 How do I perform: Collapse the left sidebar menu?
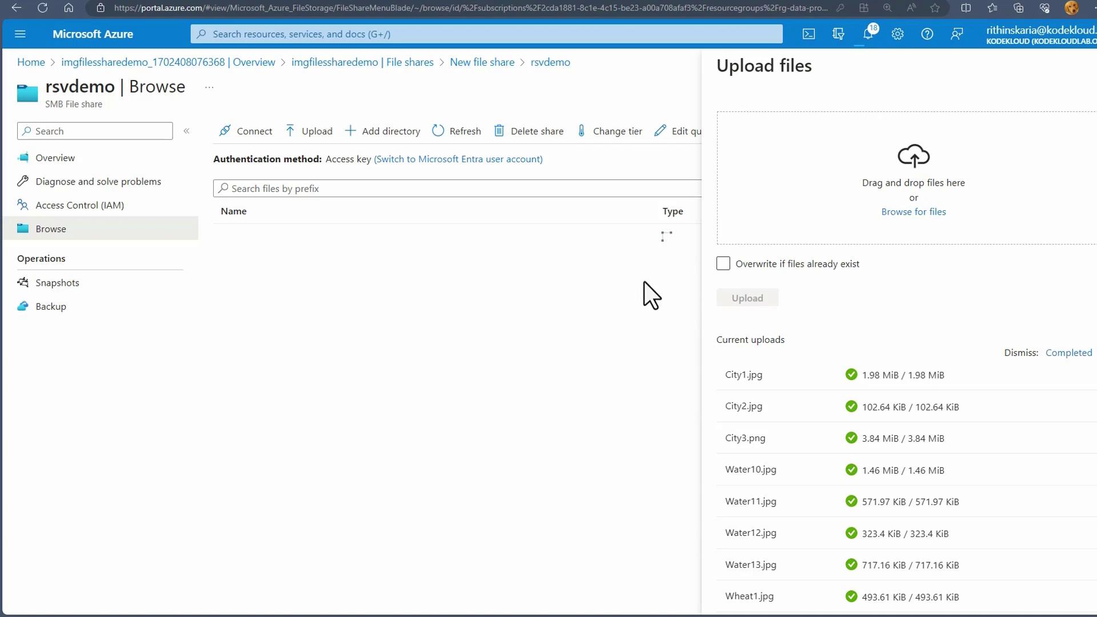186,131
